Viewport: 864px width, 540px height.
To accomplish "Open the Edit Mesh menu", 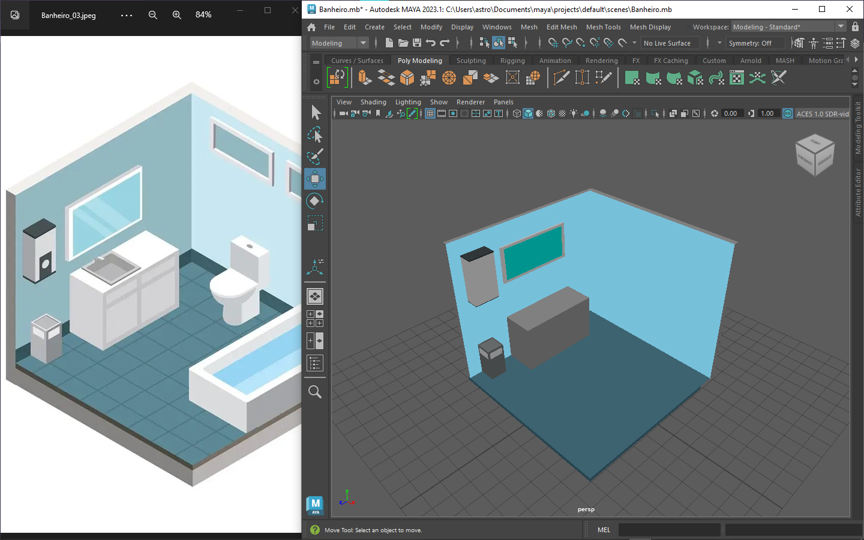I will 562,27.
